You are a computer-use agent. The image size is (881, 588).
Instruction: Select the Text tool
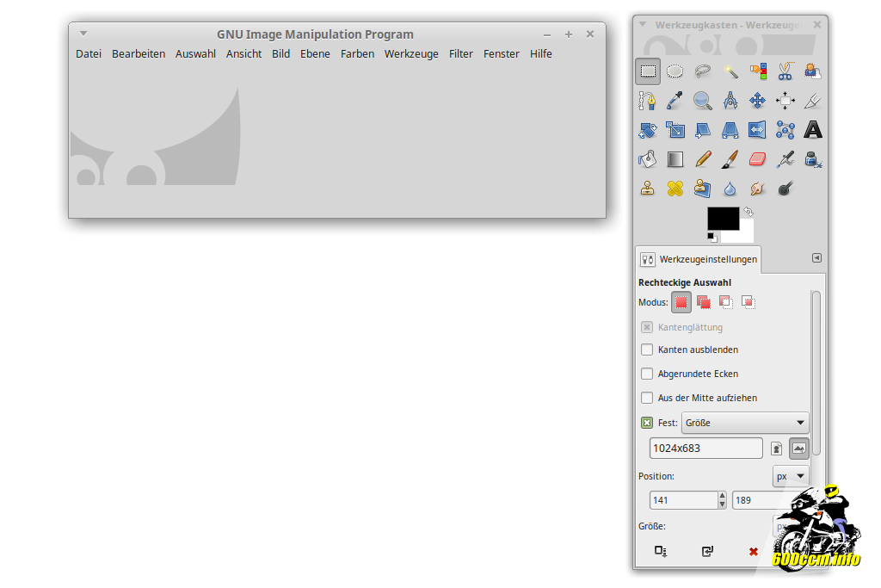tap(812, 130)
